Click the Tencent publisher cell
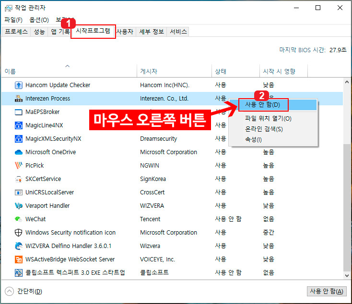352x304 pixels. (150, 219)
